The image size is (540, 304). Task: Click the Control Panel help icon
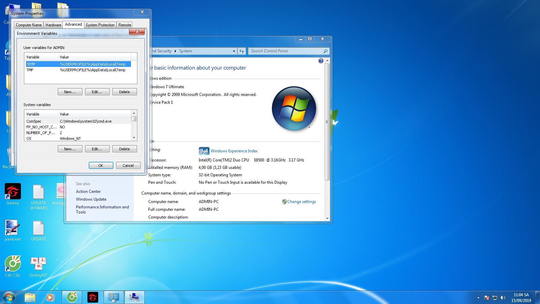click(x=321, y=61)
